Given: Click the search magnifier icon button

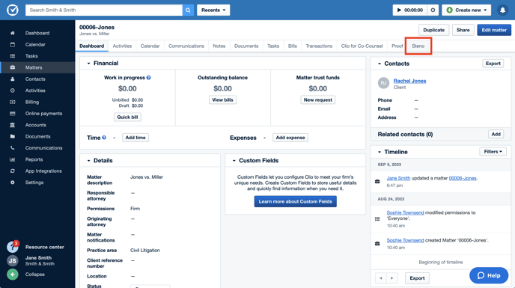Looking at the screenshot, I should pos(188,10).
